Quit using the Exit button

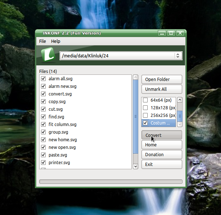pyautogui.click(x=162, y=165)
